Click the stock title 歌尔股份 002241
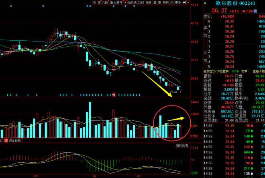Viewport: 265px width, 178px height. point(235,3)
